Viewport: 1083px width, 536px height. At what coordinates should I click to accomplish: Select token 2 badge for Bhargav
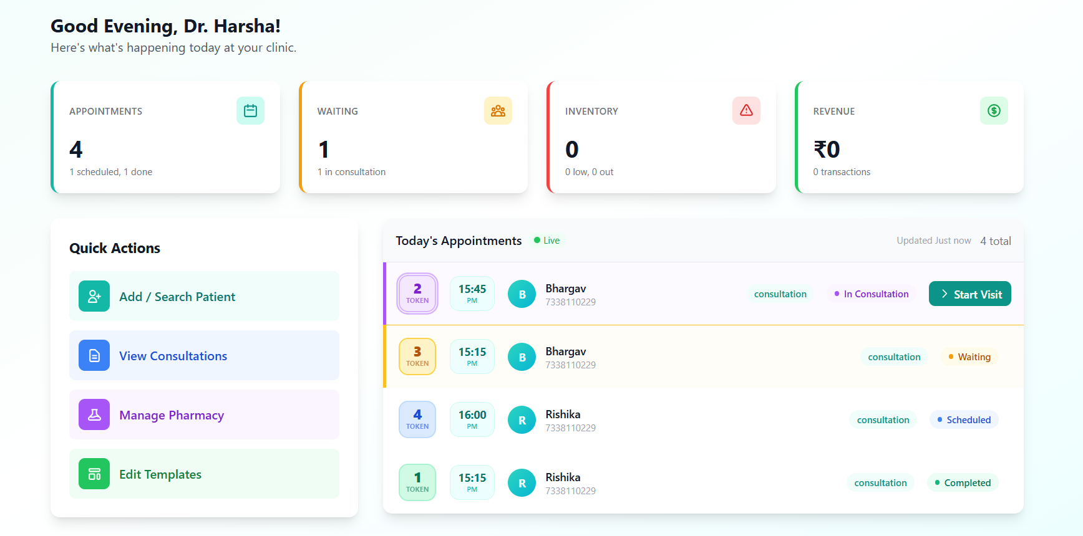click(417, 294)
